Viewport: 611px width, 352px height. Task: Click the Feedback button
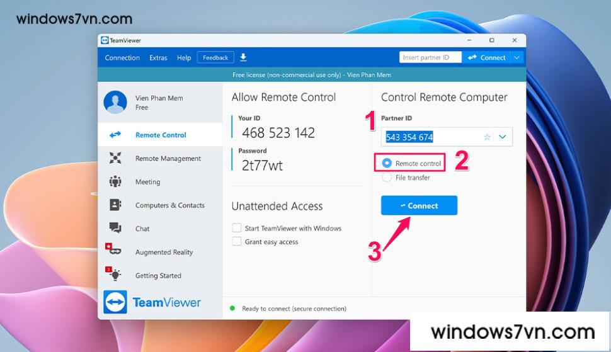pos(215,58)
